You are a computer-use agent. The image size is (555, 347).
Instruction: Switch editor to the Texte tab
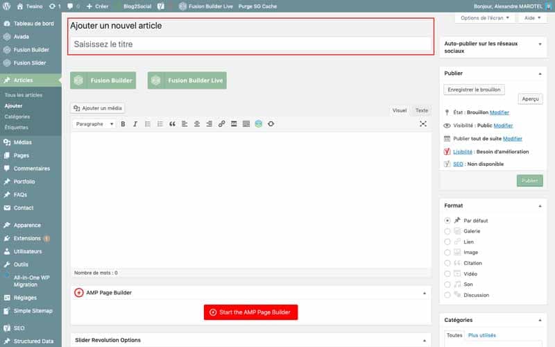pos(422,110)
